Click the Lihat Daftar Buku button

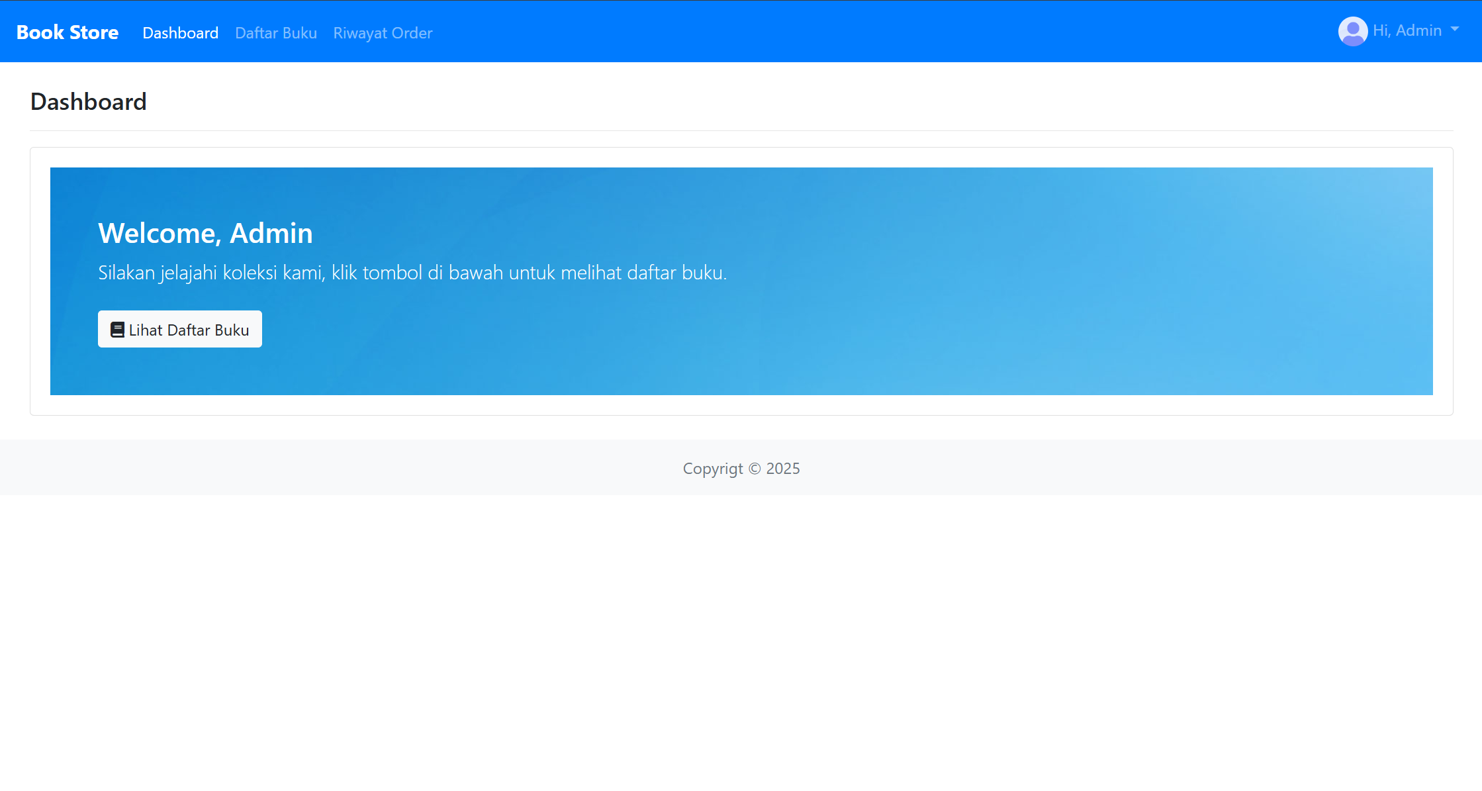pyautogui.click(x=179, y=329)
